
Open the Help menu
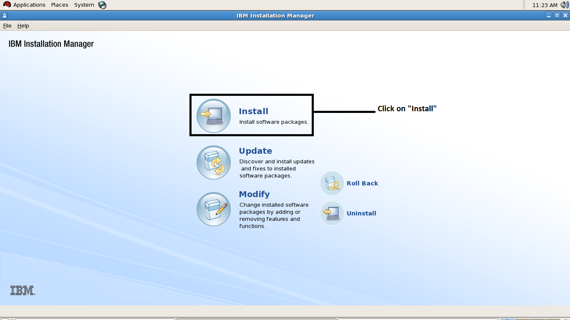coord(23,26)
